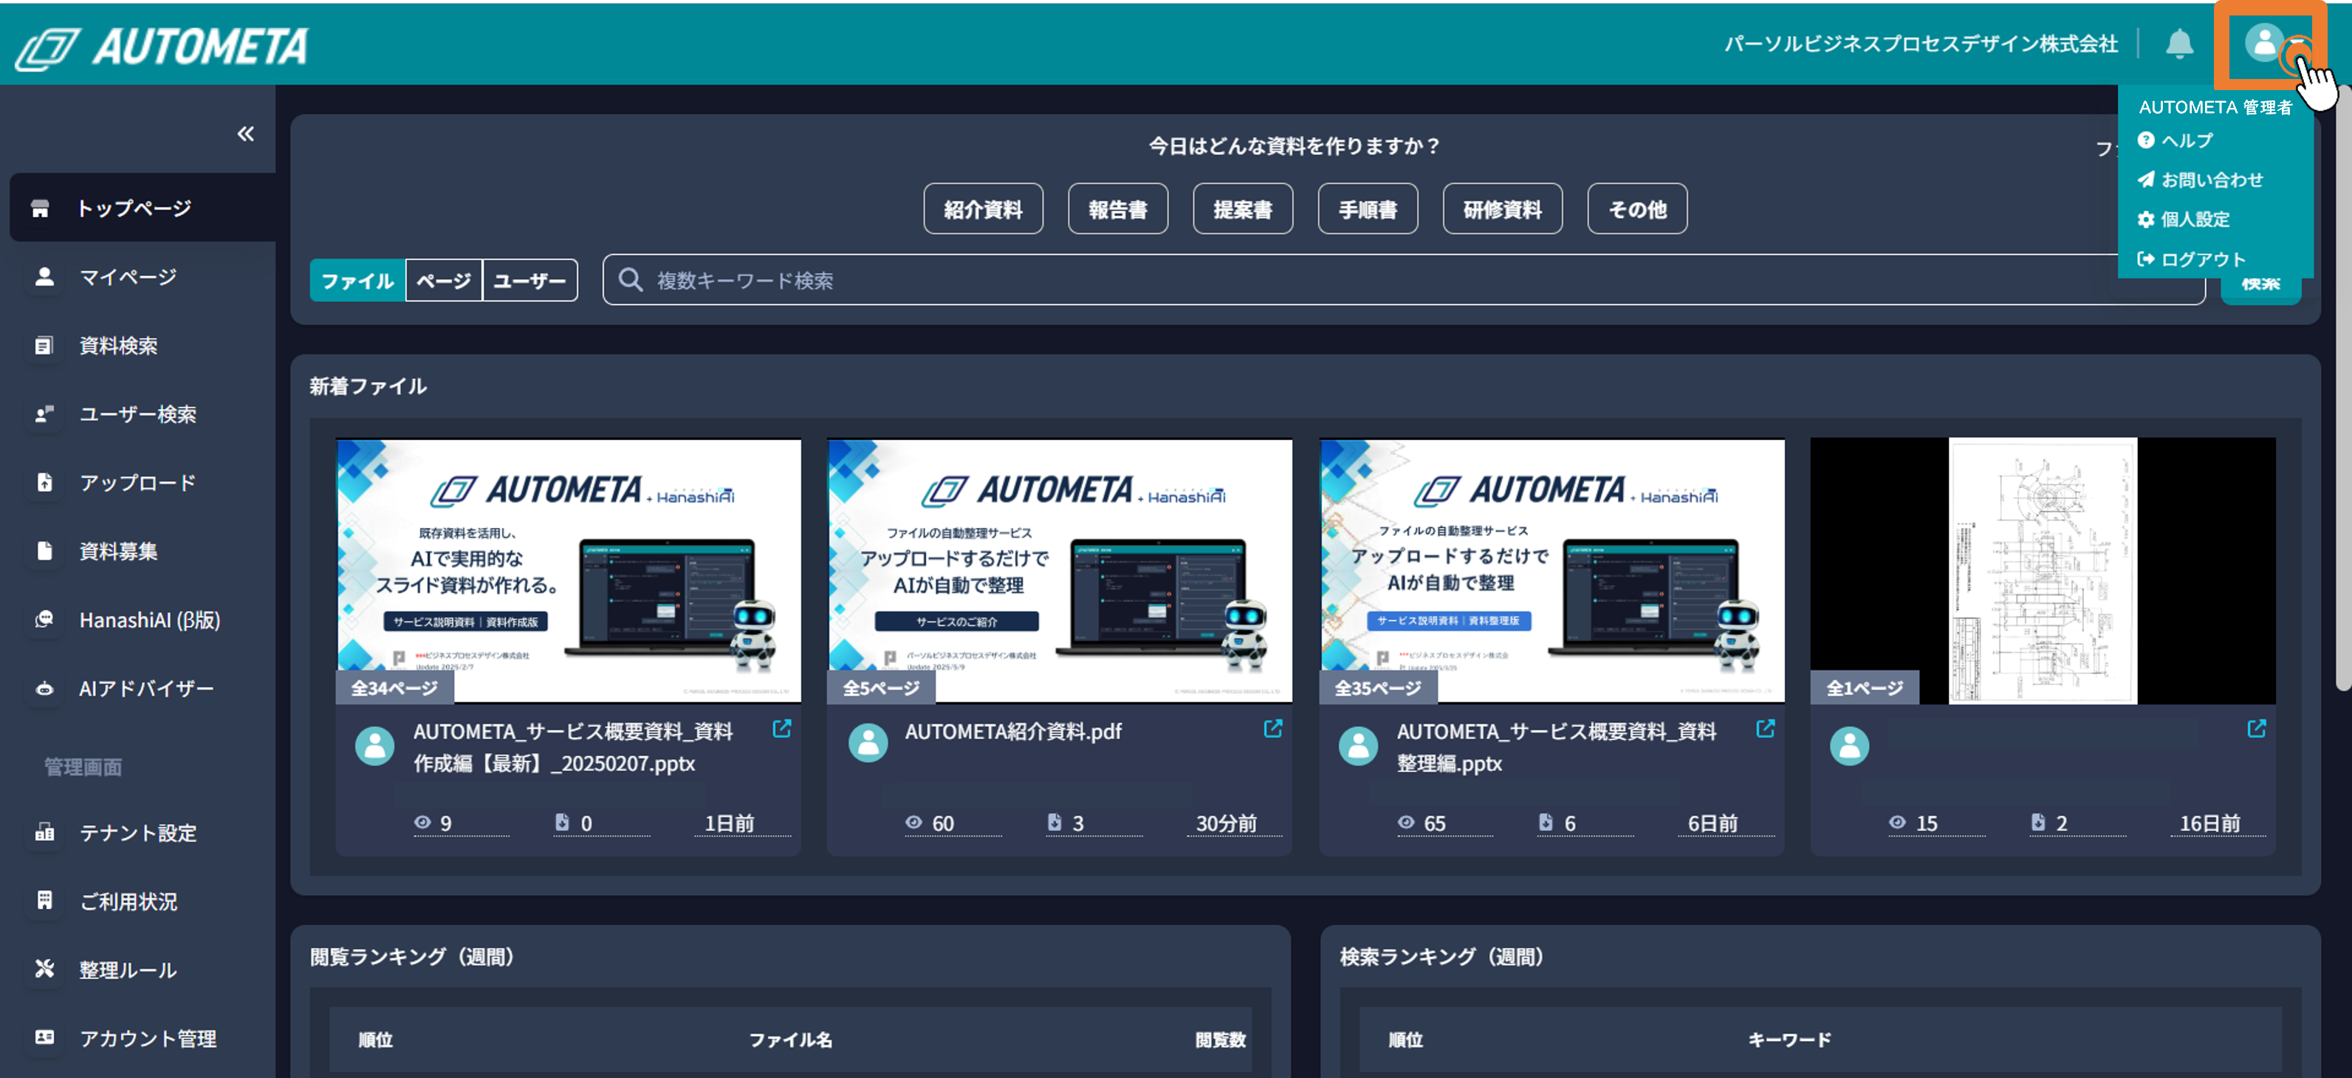Viewport: 2352px width, 1078px height.
Task: Click the マイページ person icon
Action: click(44, 277)
